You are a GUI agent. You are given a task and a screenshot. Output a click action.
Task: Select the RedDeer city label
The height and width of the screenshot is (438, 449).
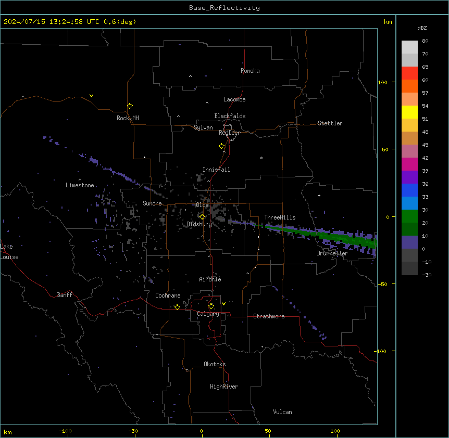click(229, 133)
